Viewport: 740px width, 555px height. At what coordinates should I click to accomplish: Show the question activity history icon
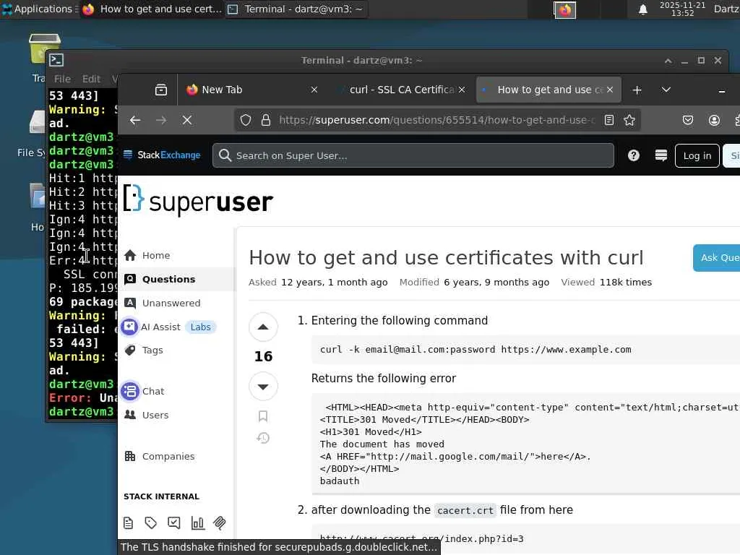click(x=263, y=439)
